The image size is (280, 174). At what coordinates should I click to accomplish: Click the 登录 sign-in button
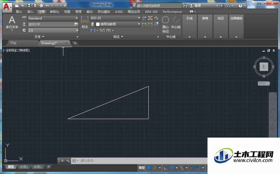coord(195,6)
